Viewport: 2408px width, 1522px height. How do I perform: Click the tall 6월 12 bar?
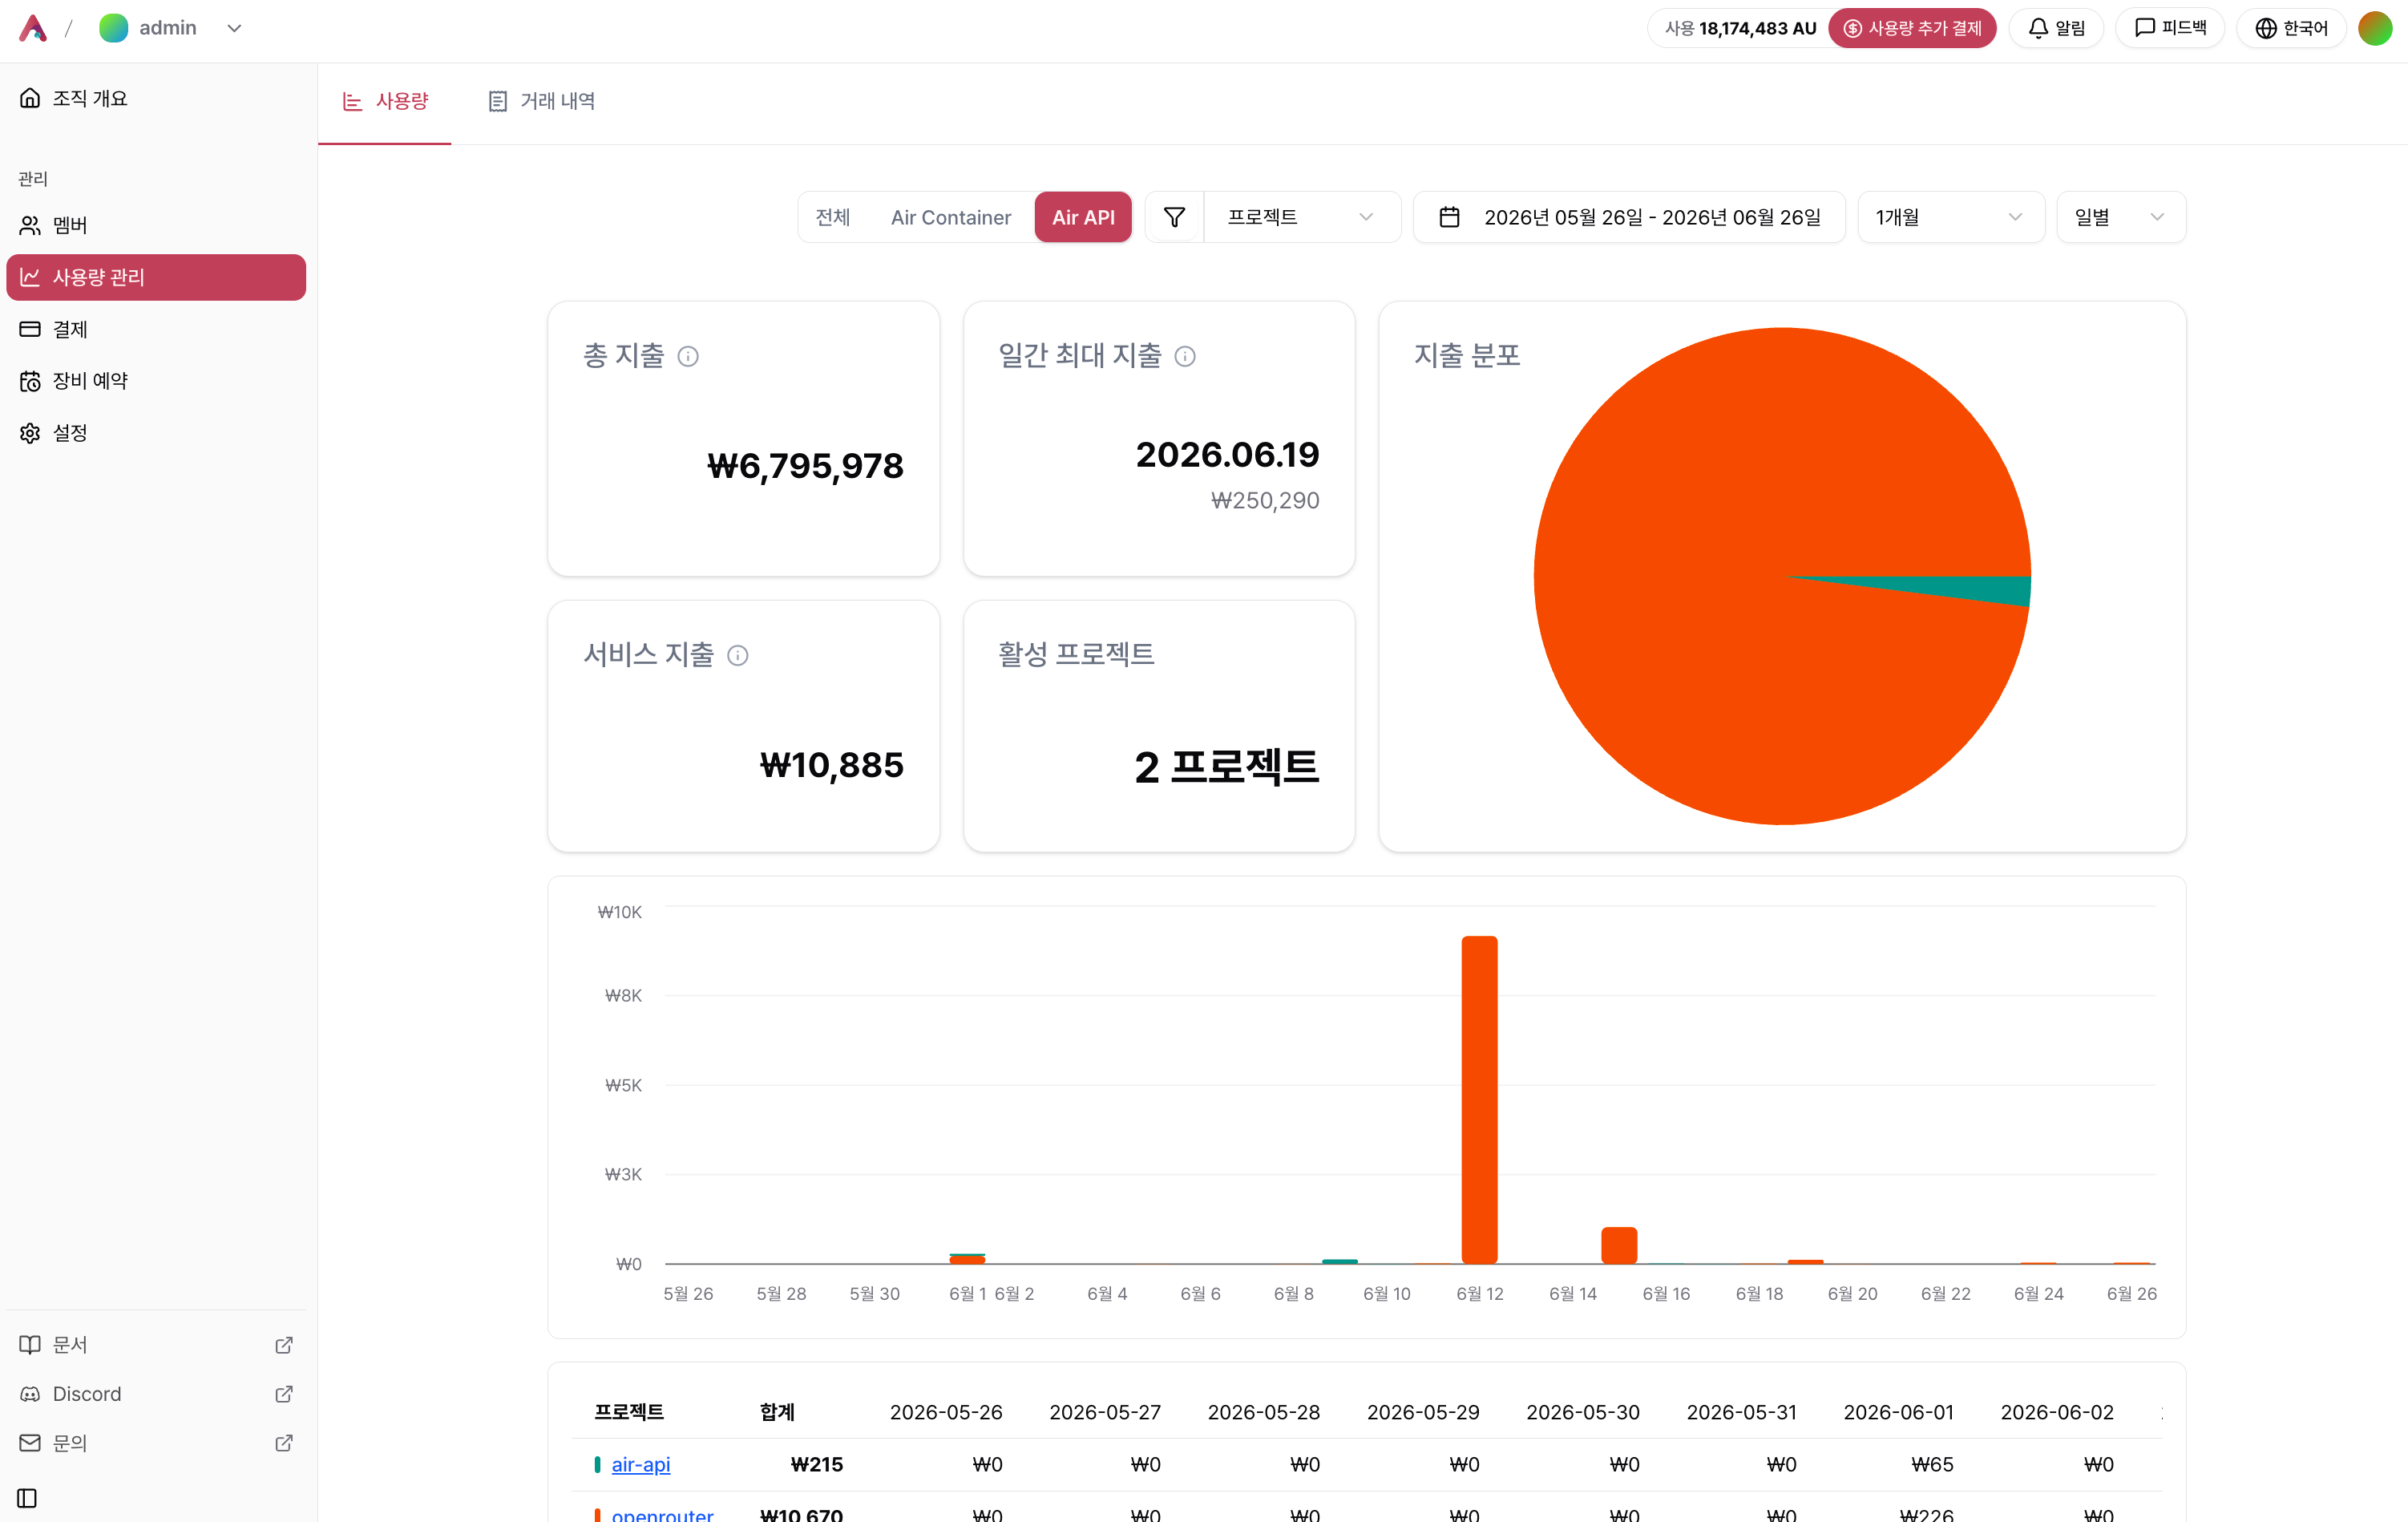1479,1099
